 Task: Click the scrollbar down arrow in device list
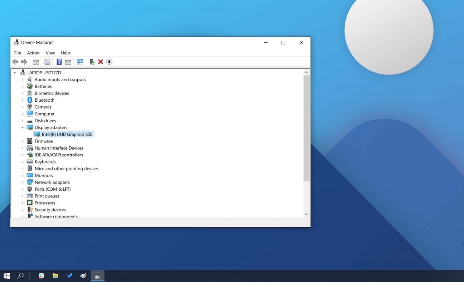[306, 214]
